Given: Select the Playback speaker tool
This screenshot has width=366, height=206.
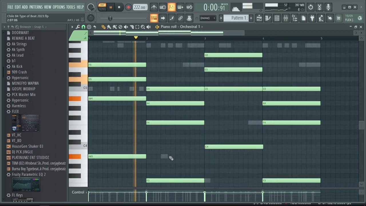Looking at the screenshot, I should (x=149, y=27).
